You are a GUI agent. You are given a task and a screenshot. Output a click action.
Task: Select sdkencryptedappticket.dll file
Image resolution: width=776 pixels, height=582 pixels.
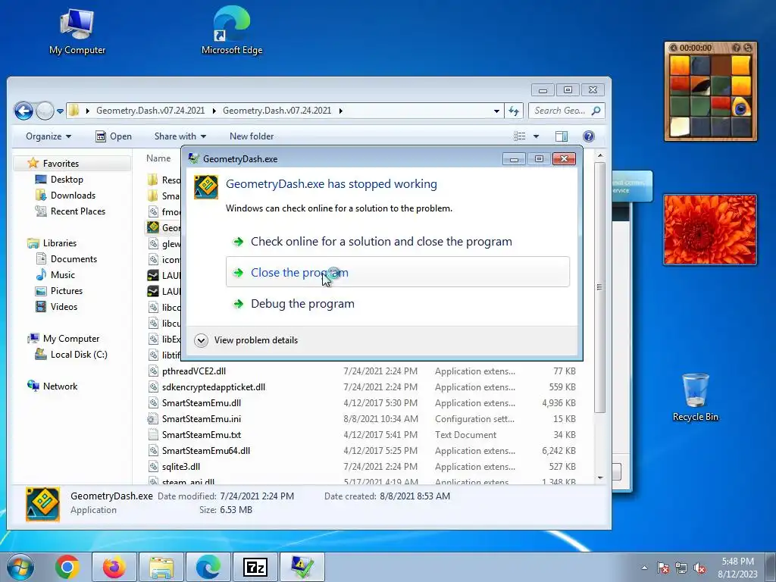coord(213,387)
